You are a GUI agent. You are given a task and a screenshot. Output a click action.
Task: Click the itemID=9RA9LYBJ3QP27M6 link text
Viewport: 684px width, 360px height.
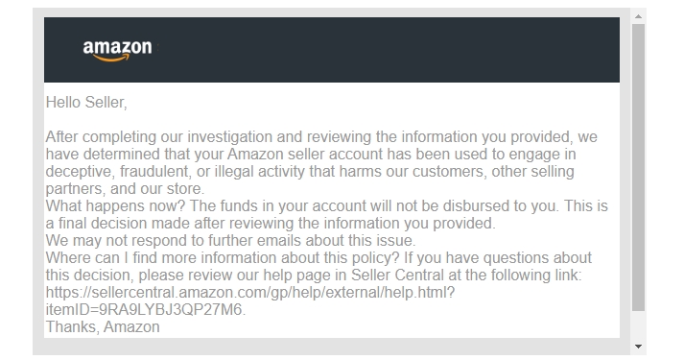[146, 309]
